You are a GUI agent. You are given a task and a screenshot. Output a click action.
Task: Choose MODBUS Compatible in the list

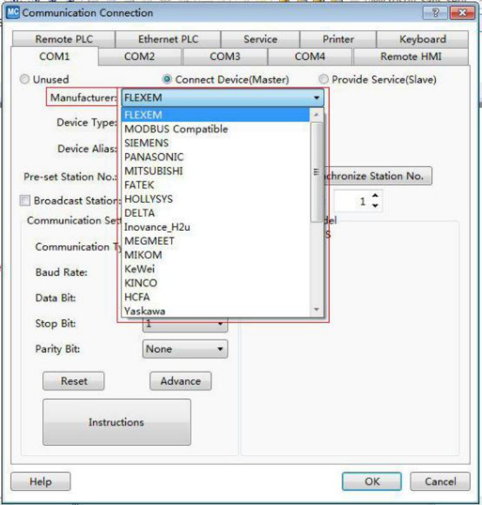click(216, 129)
